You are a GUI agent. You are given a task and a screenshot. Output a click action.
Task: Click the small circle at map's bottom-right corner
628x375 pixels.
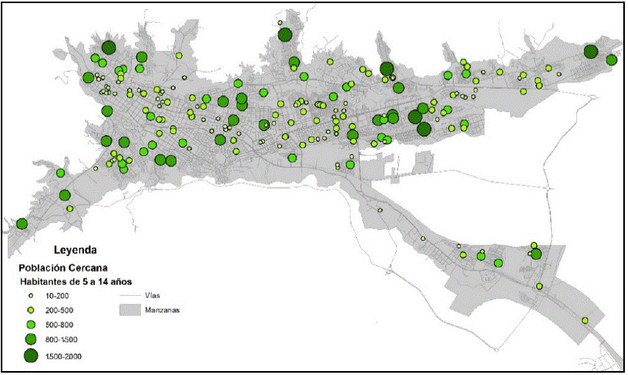(x=585, y=320)
